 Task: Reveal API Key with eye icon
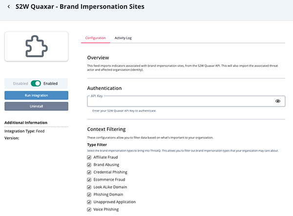[278, 101]
